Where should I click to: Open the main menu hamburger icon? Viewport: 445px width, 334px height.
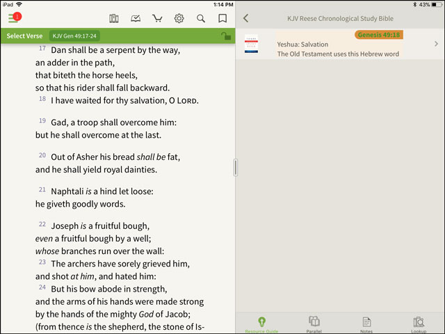13,19
